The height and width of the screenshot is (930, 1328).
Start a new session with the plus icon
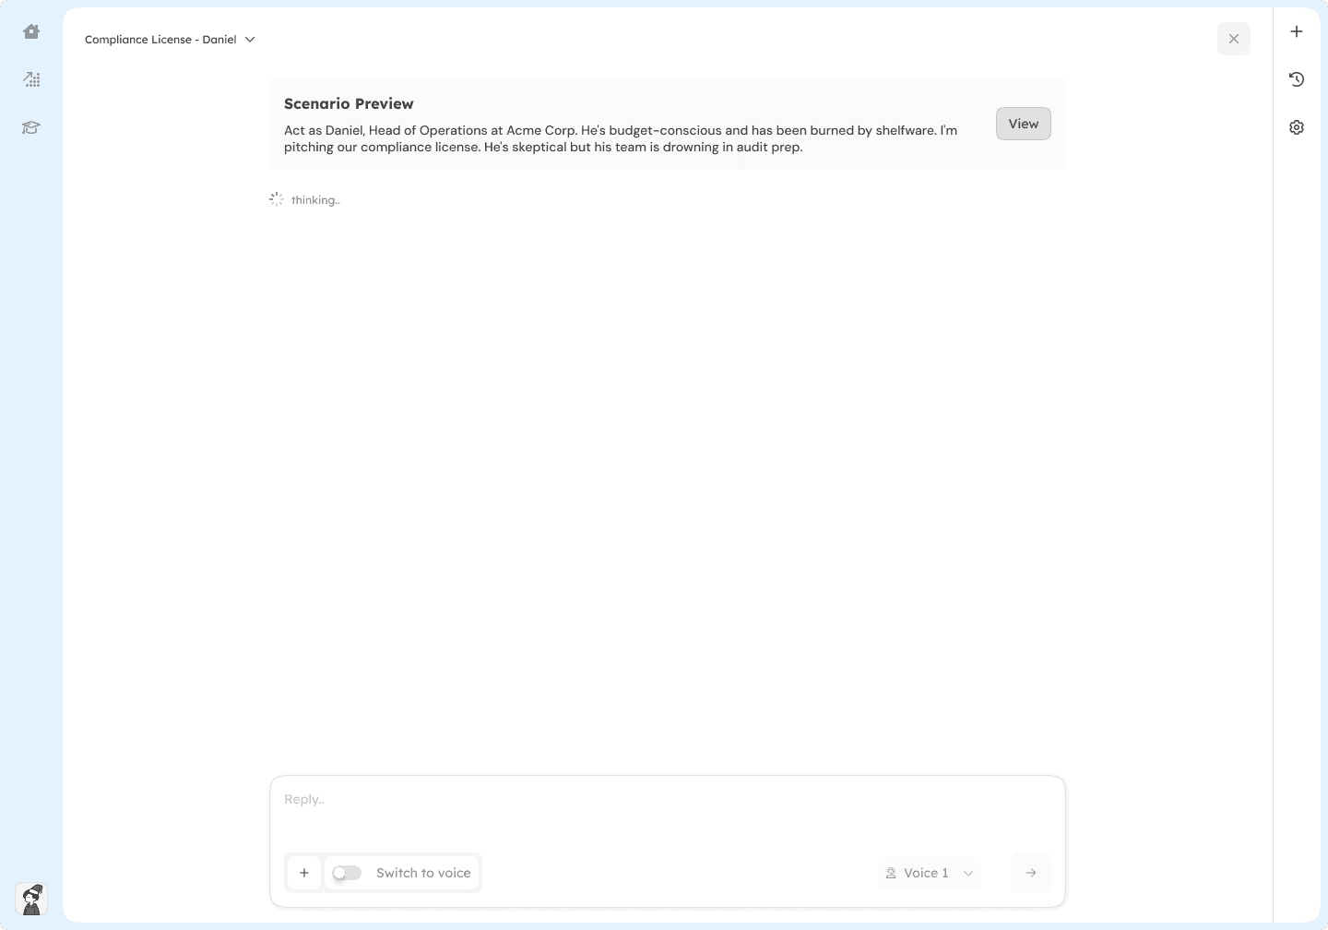tap(1297, 31)
